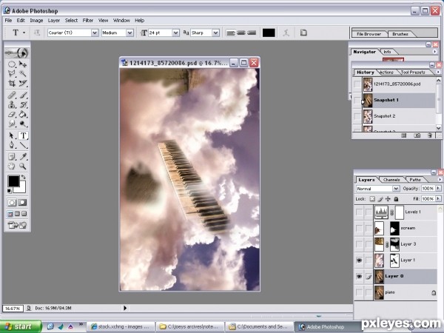Viewport: 444px width, 333px height.
Task: Select the Type tool in toolbox
Action: 23,135
